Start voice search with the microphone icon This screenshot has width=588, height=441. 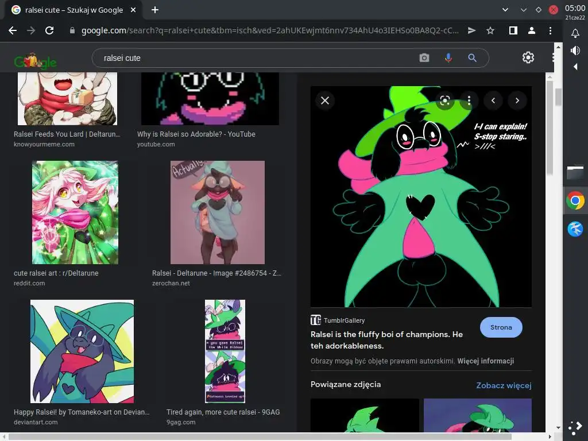[448, 58]
